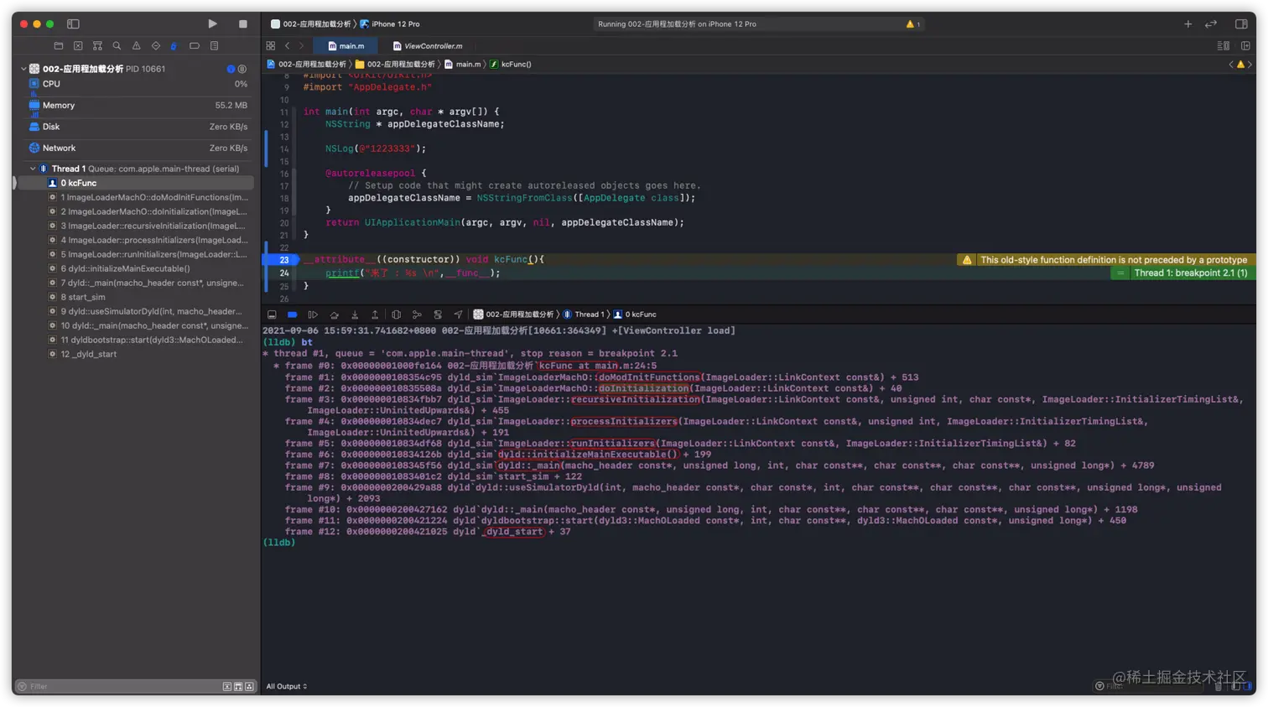
Task: Jump to next issue in editor
Action: point(1250,64)
